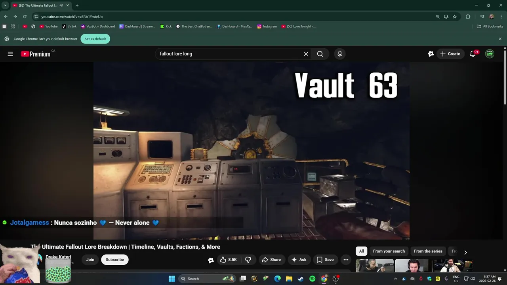
Task: Select the From the series chip
Action: [428, 251]
